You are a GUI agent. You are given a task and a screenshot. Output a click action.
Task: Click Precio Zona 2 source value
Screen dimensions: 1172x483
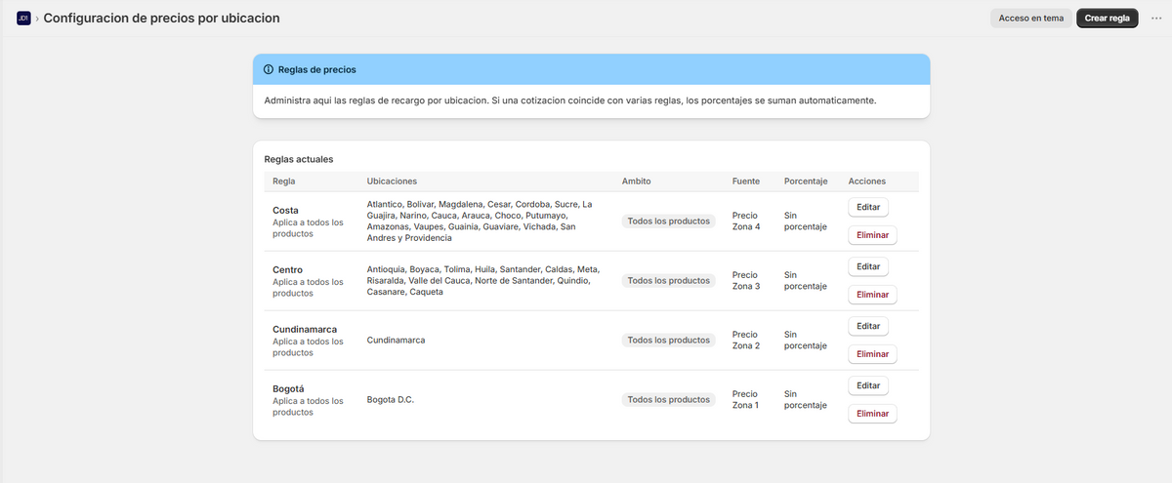coord(745,341)
